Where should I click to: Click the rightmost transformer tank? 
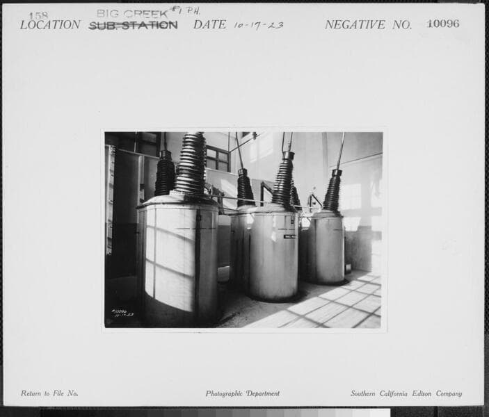click(x=326, y=247)
